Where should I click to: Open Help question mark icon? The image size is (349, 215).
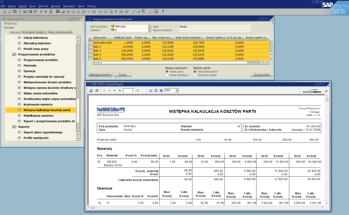(x=163, y=11)
